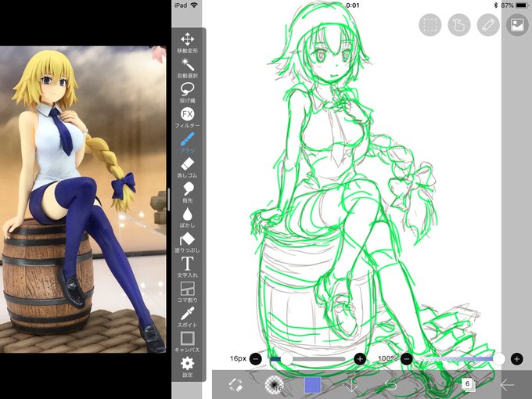532x399 pixels.
Task: Select the Brush (ブラシ) tool
Action: [187, 142]
